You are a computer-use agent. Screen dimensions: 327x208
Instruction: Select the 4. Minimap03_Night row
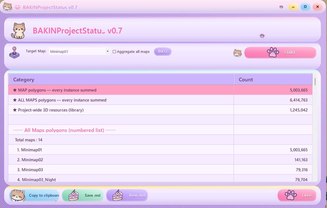click(x=160, y=178)
